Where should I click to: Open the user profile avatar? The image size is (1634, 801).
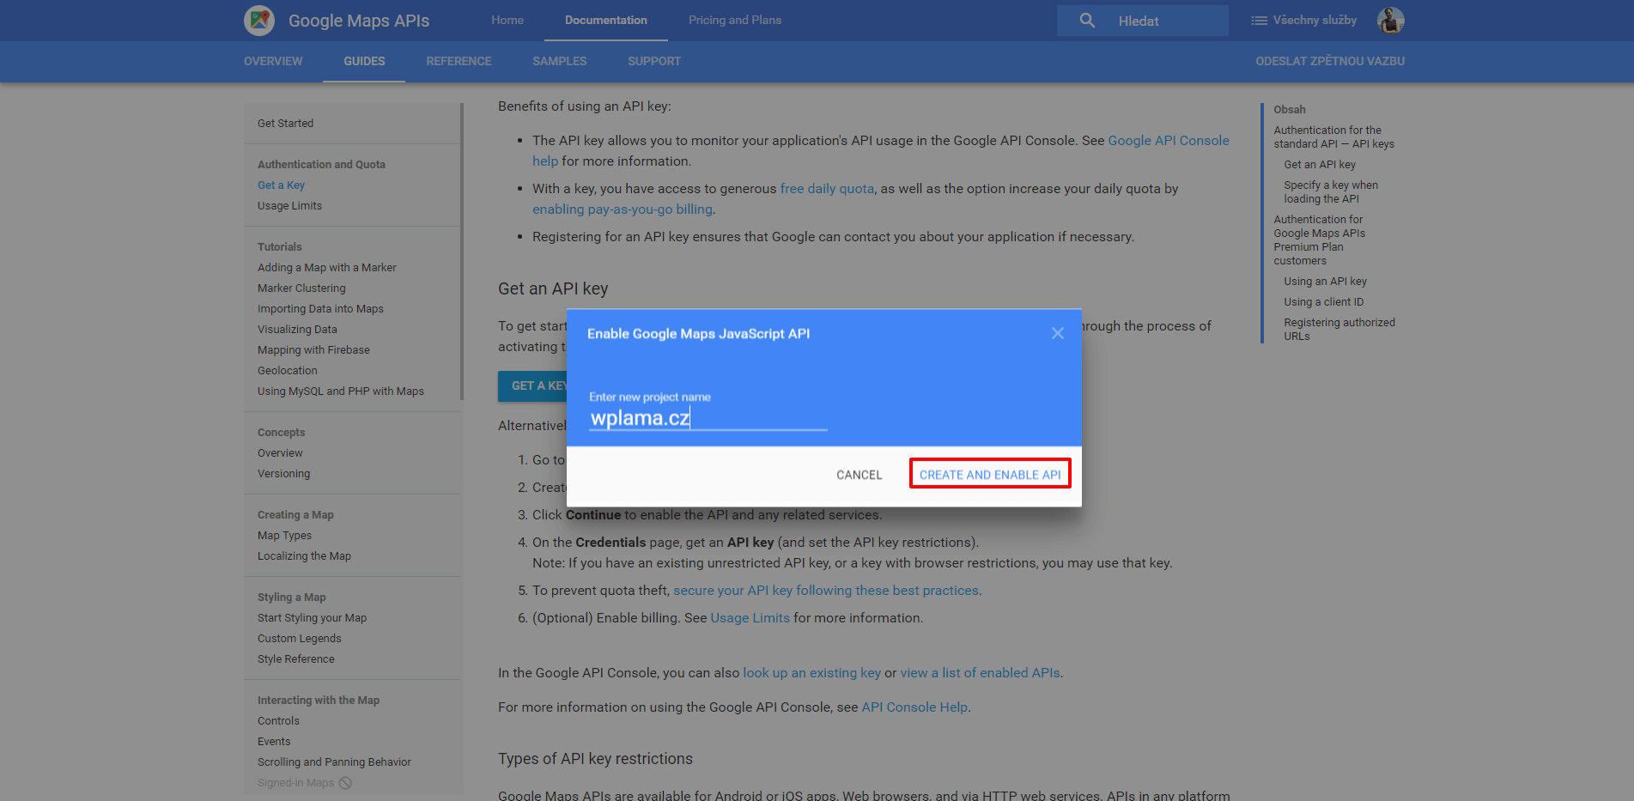(x=1390, y=21)
